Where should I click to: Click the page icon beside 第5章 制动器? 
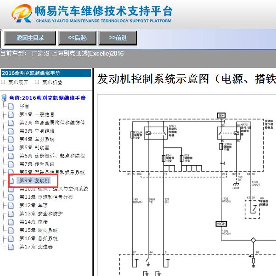(x=11, y=147)
